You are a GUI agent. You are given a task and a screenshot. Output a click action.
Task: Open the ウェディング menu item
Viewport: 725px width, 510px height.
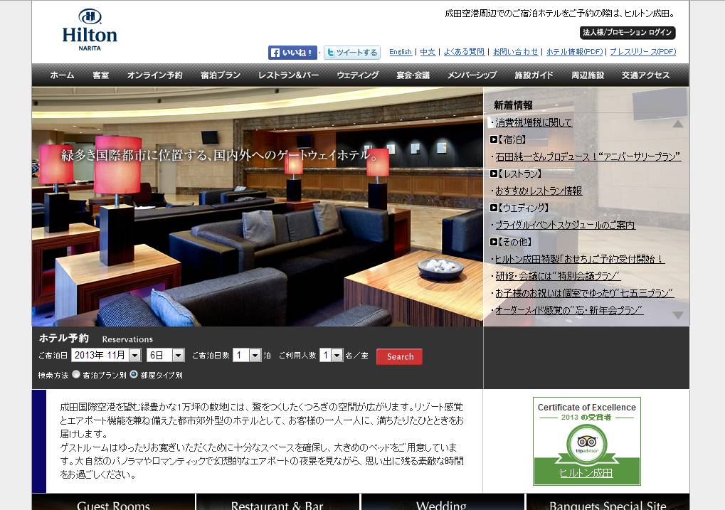(x=357, y=75)
